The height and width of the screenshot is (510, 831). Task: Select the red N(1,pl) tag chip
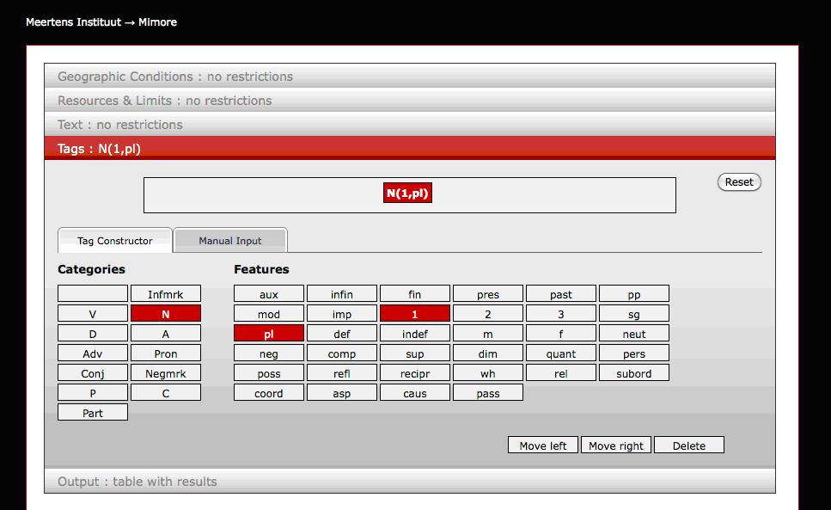[407, 194]
